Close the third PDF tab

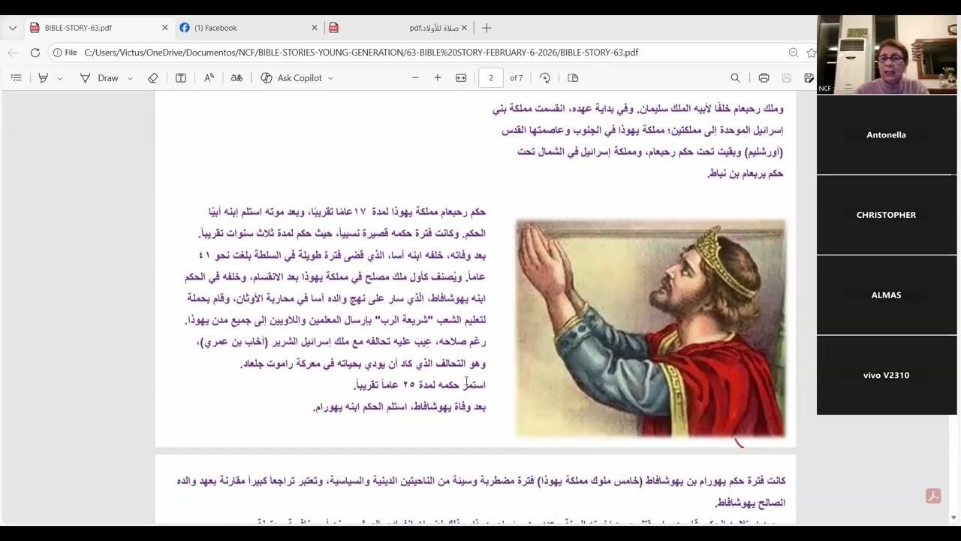tap(464, 28)
